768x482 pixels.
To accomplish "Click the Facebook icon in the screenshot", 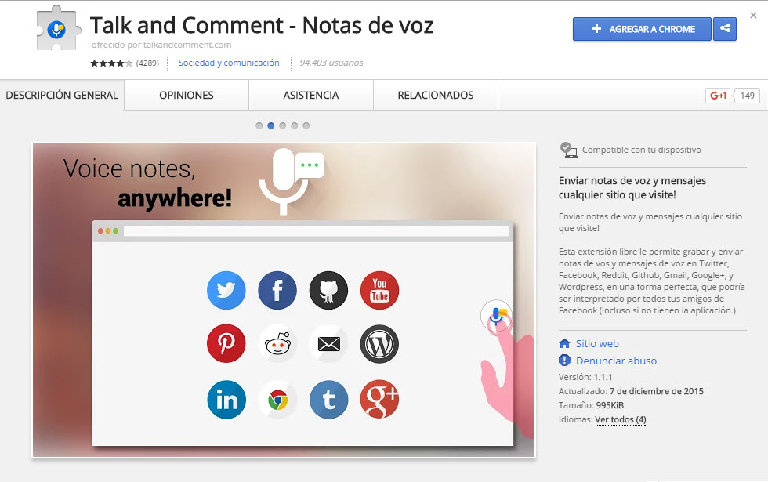I will point(277,290).
